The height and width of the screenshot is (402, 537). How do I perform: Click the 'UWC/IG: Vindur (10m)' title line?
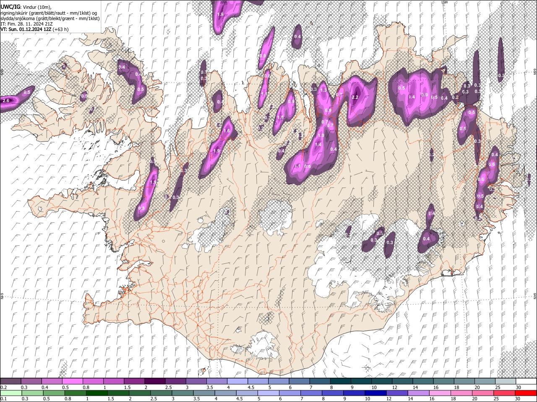pyautogui.click(x=26, y=7)
